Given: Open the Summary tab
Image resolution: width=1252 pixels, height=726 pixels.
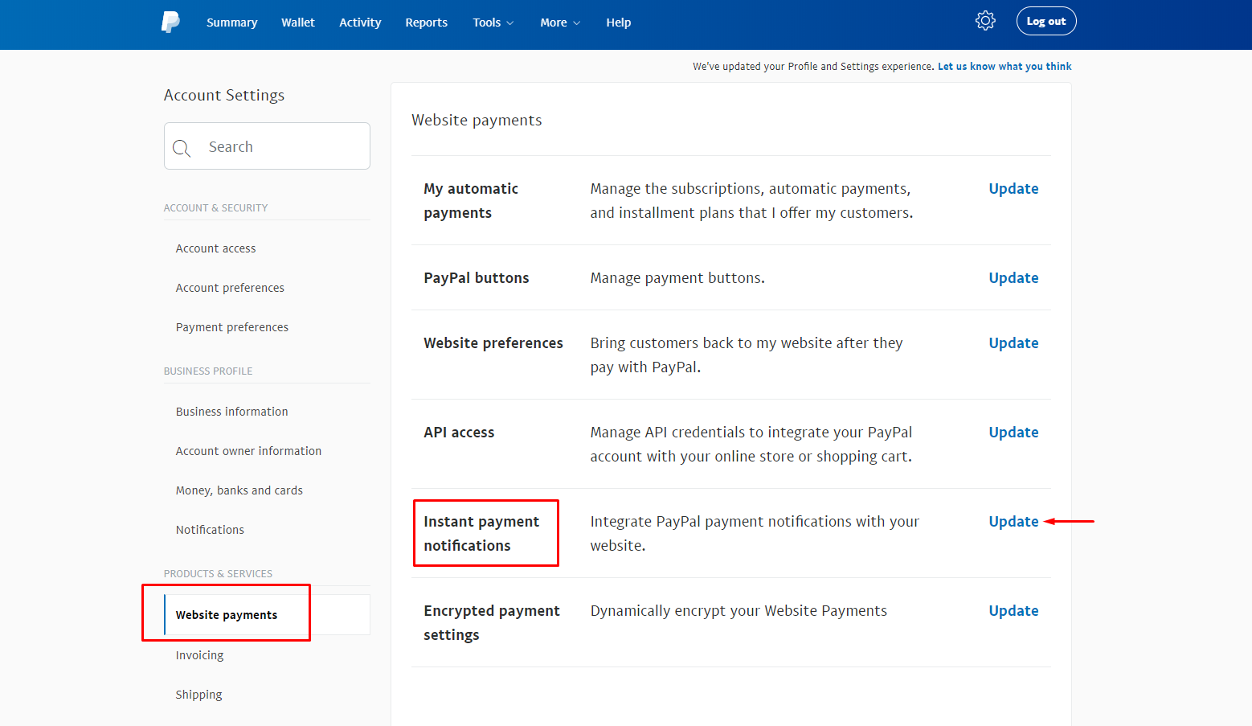Looking at the screenshot, I should click(231, 23).
